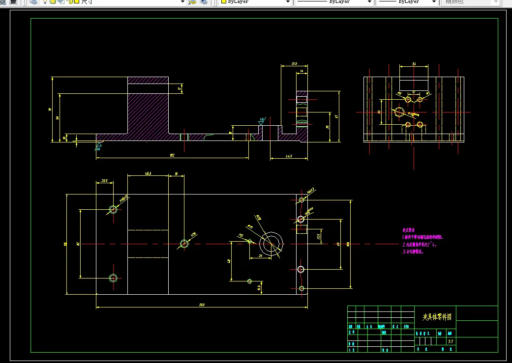This screenshot has width=512, height=363.
Task: Open the Layer Properties Manager icon
Action: coord(33,1)
